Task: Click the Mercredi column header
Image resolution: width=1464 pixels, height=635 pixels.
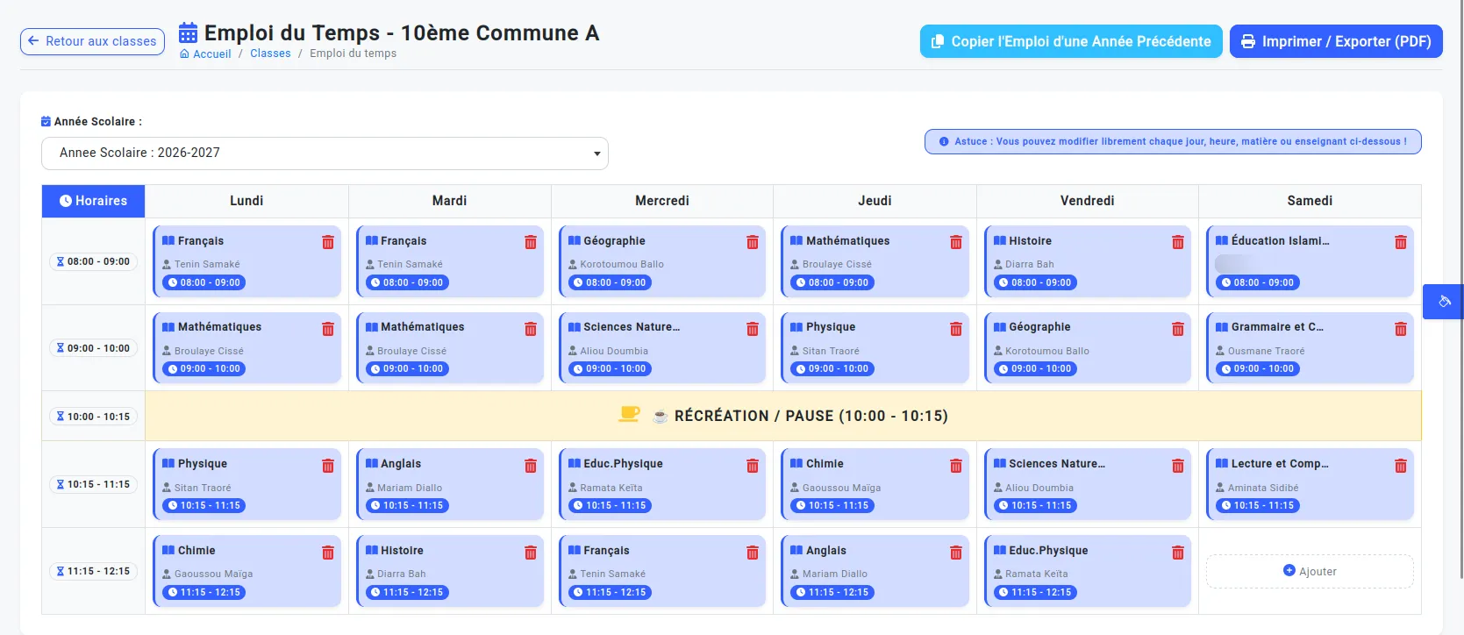Action: [662, 201]
